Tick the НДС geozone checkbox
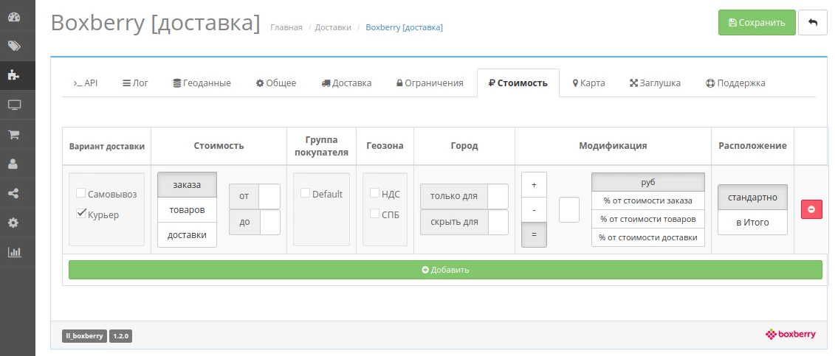The height and width of the screenshot is (356, 835). 374,193
